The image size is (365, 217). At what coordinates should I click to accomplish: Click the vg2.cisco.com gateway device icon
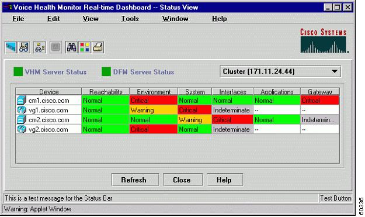click(22, 129)
